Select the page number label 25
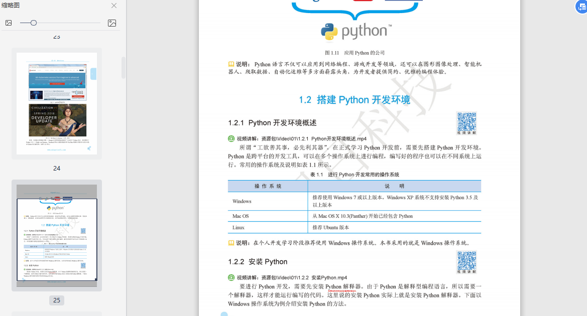The height and width of the screenshot is (316, 587). coord(57,300)
